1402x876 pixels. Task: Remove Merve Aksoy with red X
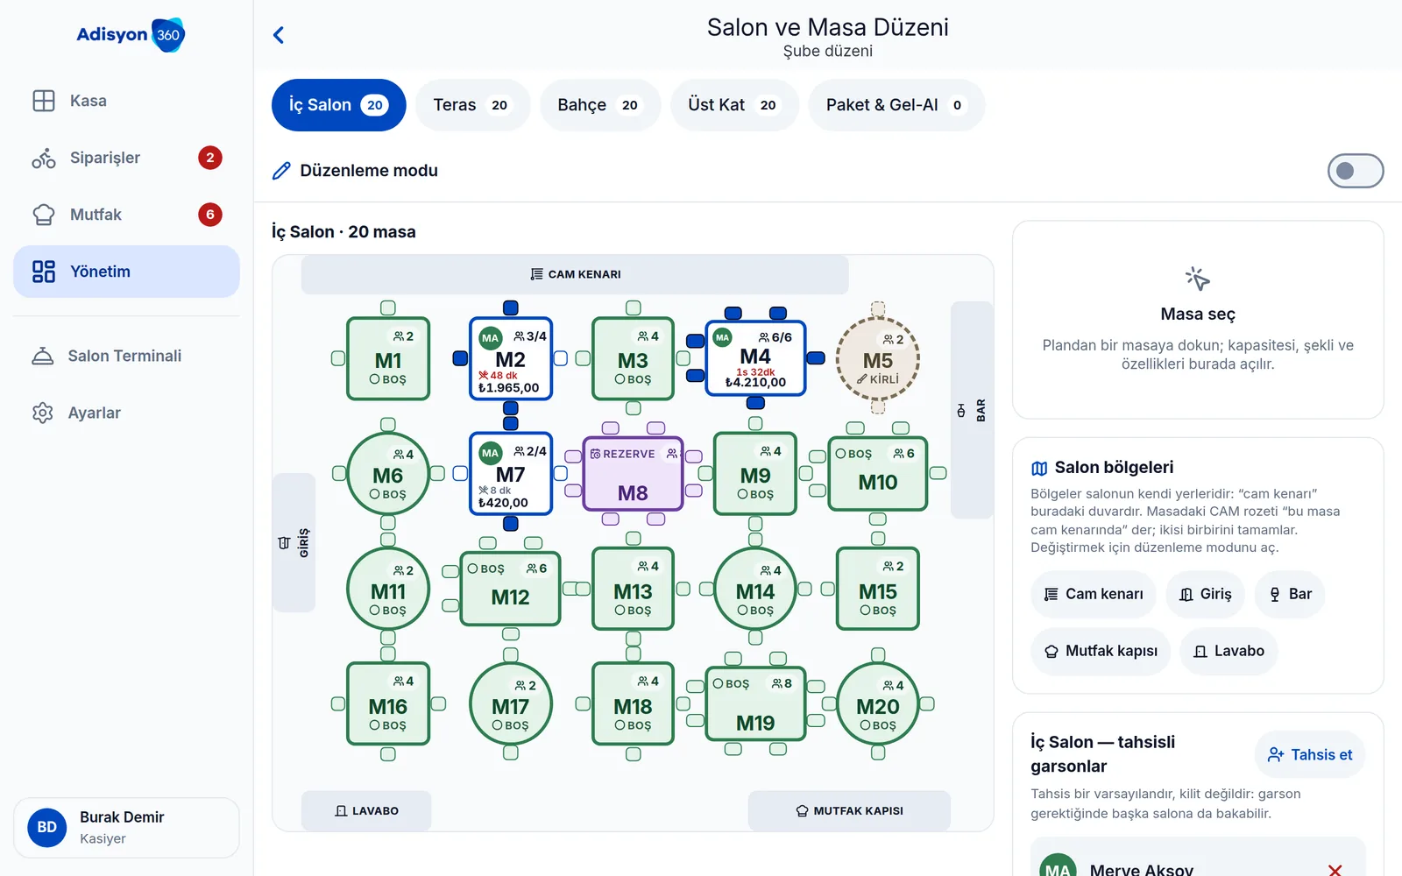pyautogui.click(x=1335, y=870)
